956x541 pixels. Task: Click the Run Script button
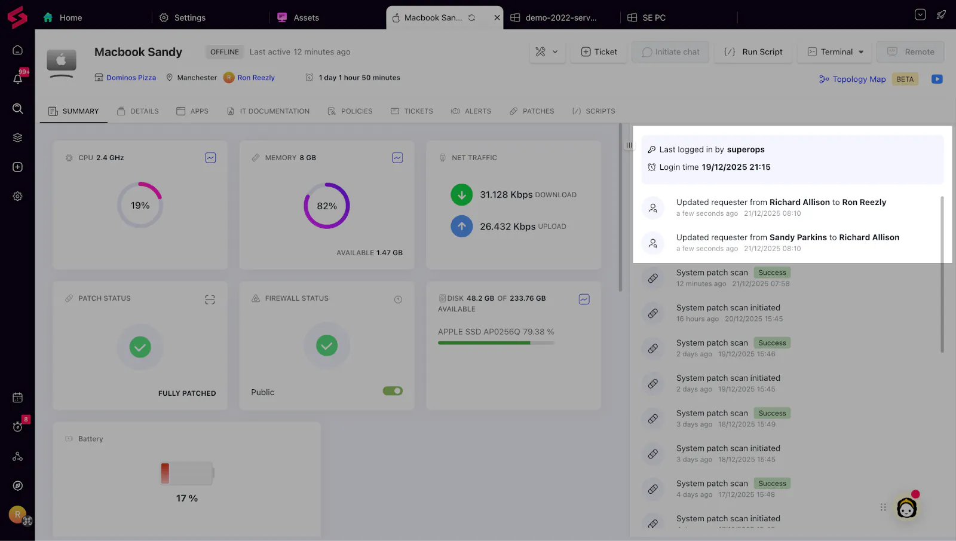click(x=753, y=52)
